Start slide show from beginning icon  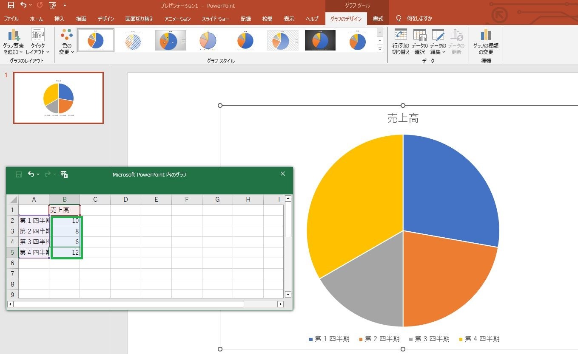click(x=52, y=6)
